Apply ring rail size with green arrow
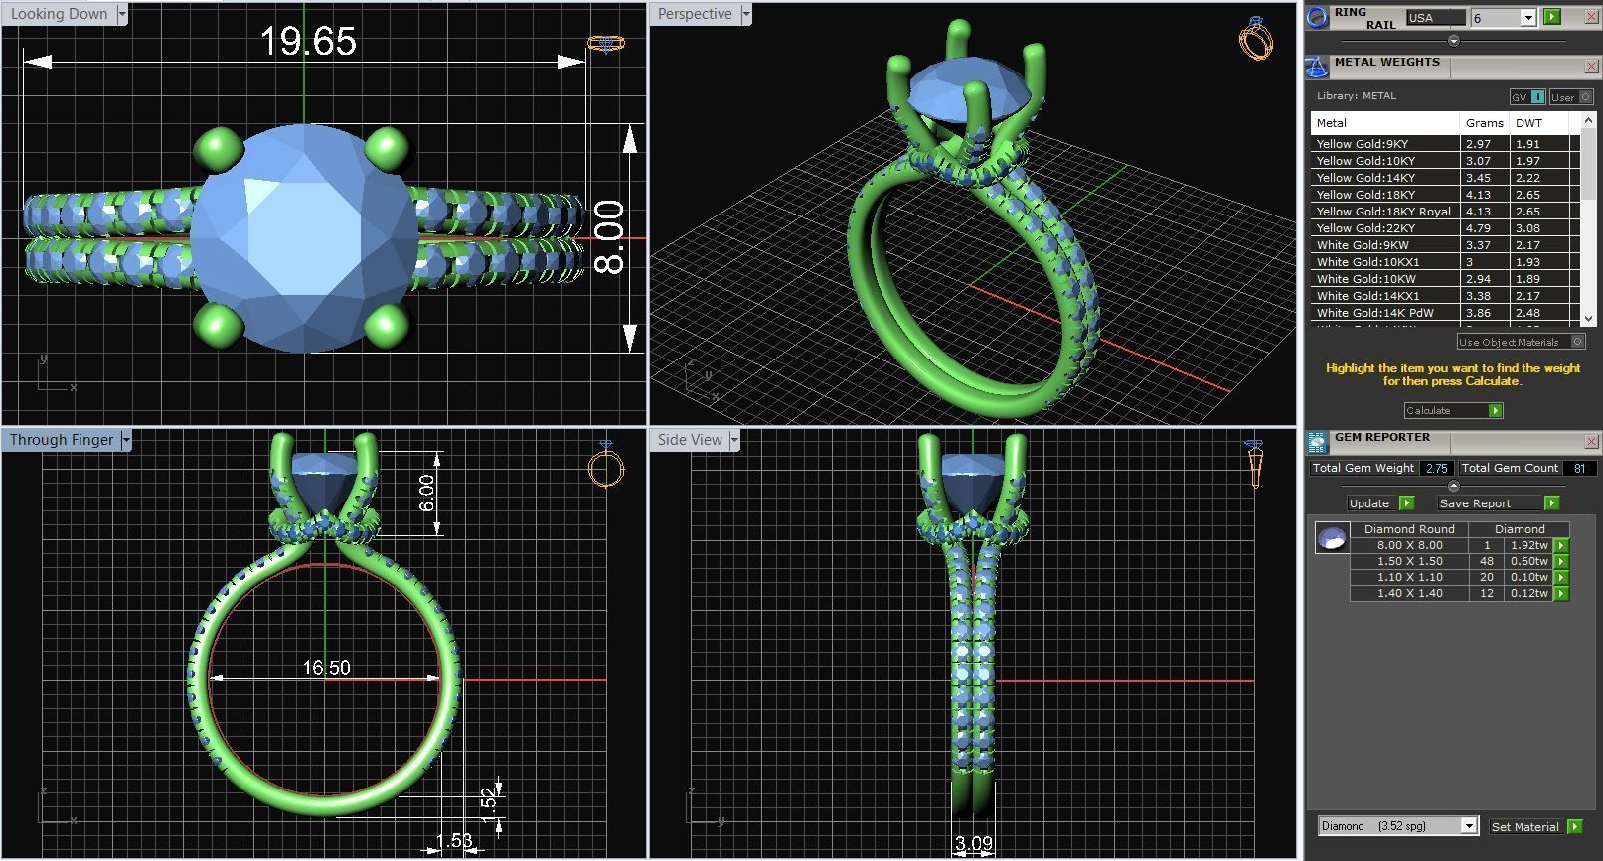The height and width of the screenshot is (861, 1603). (1552, 17)
